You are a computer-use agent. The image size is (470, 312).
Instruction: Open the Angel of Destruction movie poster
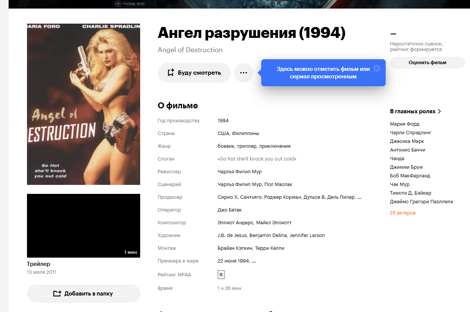84,104
